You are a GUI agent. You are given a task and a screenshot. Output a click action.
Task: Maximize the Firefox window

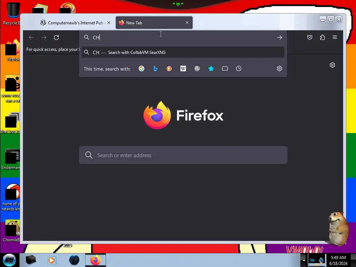pyautogui.click(x=331, y=19)
